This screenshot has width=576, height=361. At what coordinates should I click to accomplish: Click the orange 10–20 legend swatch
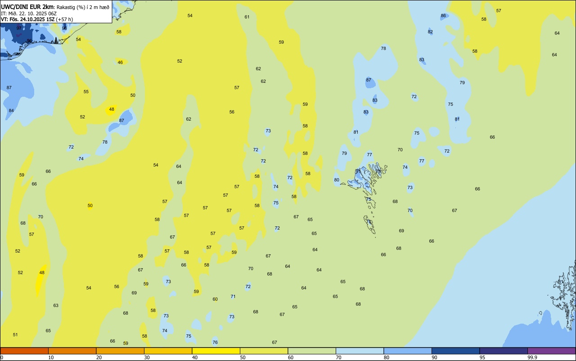click(x=72, y=351)
